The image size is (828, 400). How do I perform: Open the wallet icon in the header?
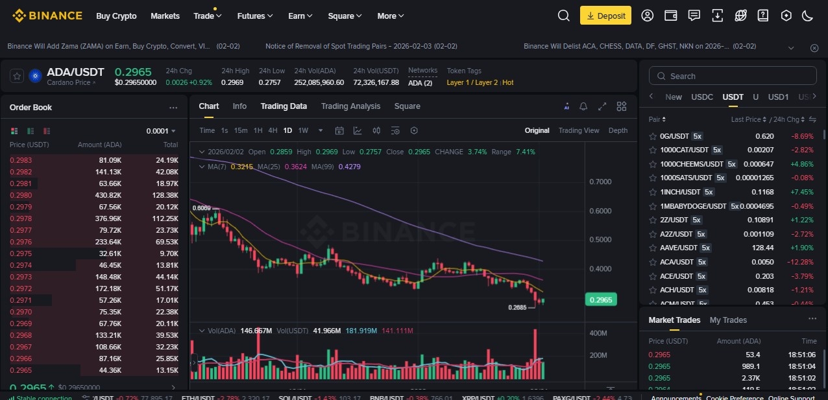pyautogui.click(x=671, y=16)
